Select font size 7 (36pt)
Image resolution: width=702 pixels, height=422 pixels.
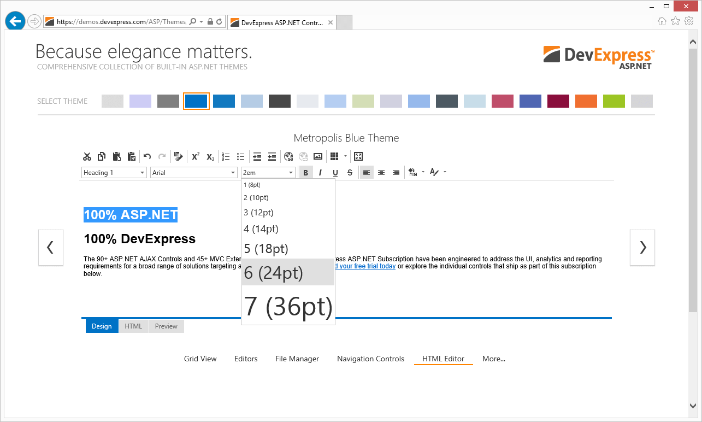click(288, 306)
